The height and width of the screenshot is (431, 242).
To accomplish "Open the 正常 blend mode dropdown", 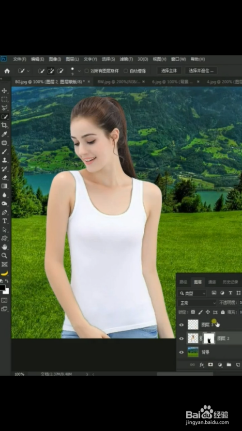I will (197, 303).
